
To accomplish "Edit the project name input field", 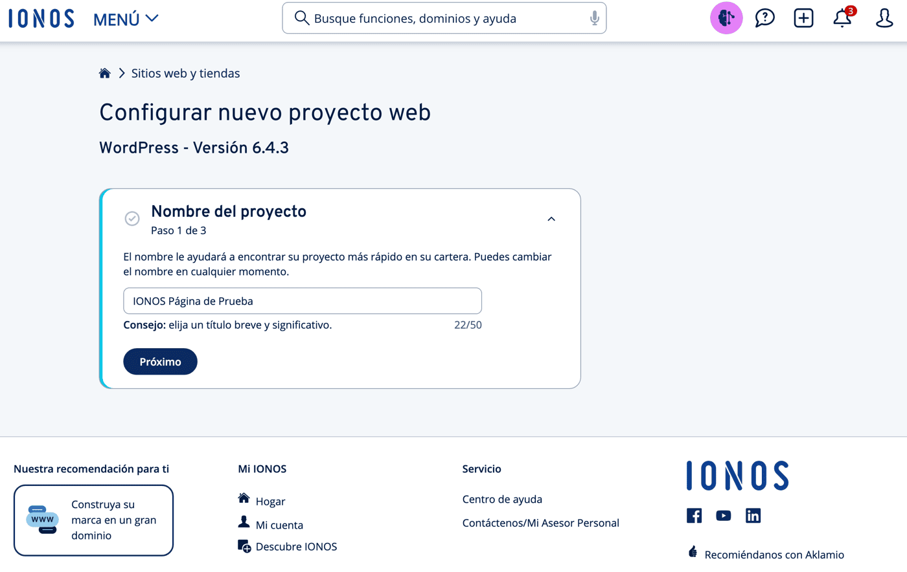I will (x=303, y=301).
